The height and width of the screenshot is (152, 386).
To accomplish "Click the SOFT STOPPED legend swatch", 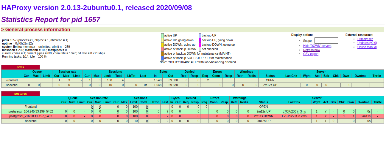I will [x=162, y=58].
